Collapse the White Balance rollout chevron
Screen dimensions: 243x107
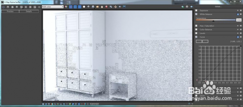pyautogui.click(x=238, y=14)
